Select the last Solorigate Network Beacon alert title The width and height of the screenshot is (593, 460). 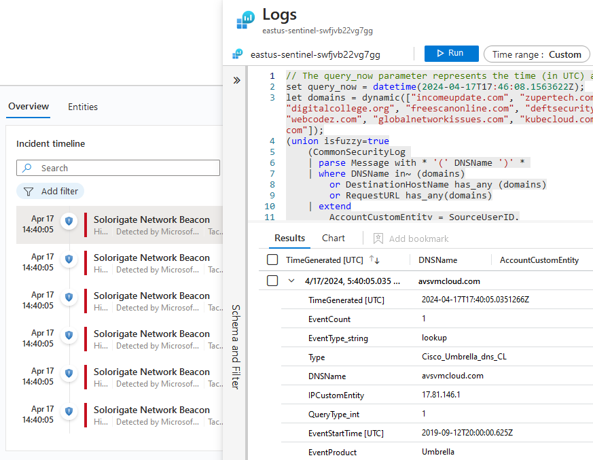tap(151, 410)
